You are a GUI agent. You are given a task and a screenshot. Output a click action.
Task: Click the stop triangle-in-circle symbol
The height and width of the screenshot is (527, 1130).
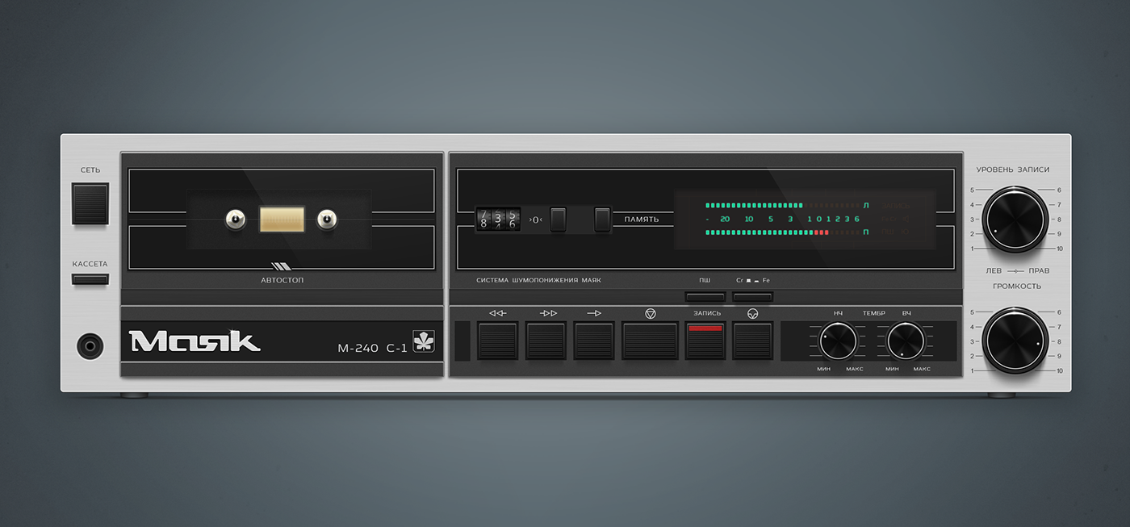(651, 313)
